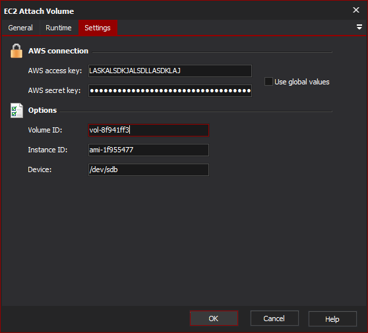Enable the Use global values checkbox
This screenshot has width=368, height=333.
pos(268,82)
